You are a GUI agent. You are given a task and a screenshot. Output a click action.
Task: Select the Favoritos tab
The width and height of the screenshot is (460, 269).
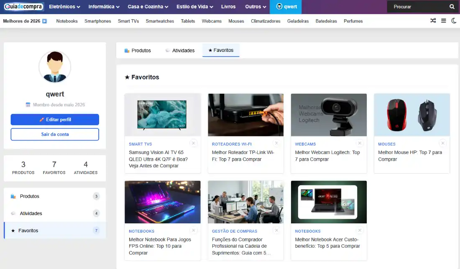[x=221, y=50]
